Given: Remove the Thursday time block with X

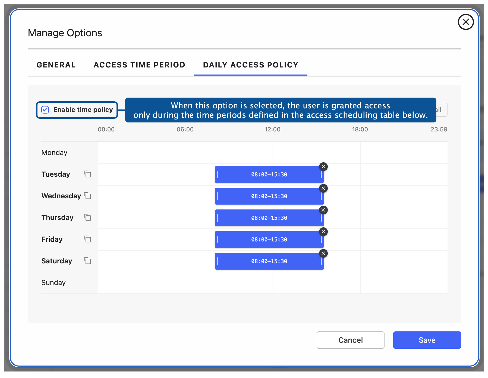Looking at the screenshot, I should pyautogui.click(x=323, y=210).
